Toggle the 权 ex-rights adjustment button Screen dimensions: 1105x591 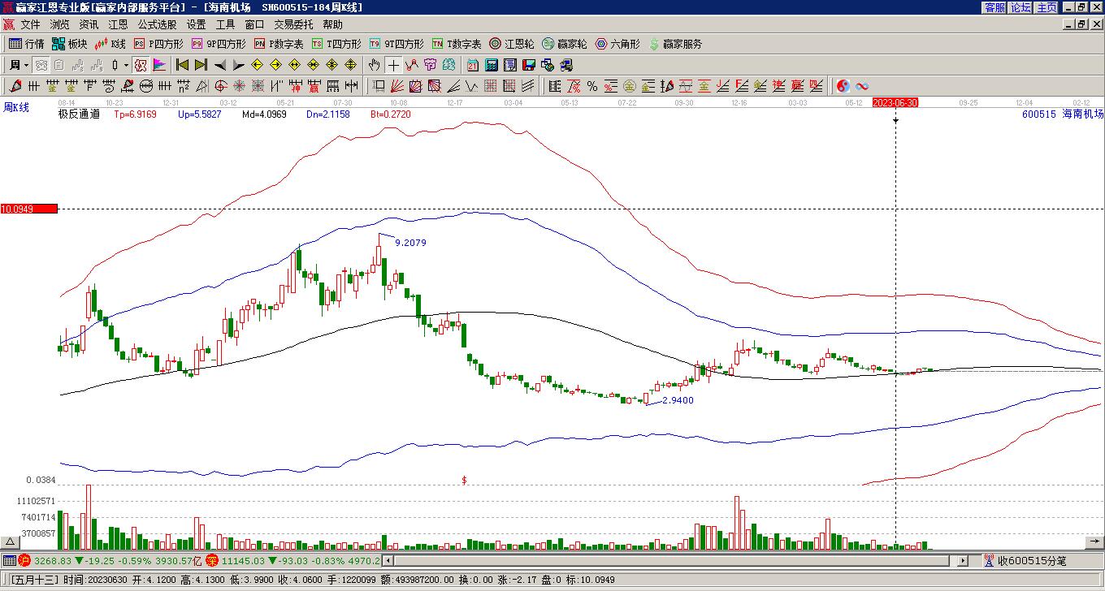point(141,65)
